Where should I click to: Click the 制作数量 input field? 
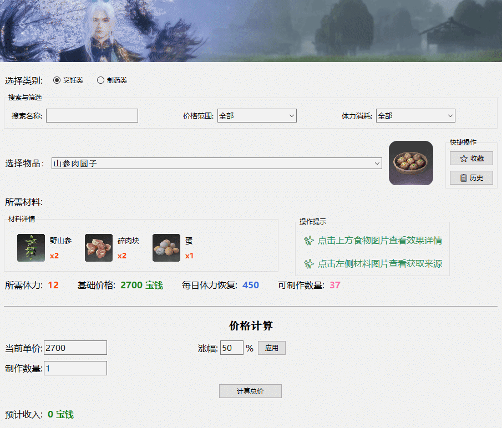(x=75, y=368)
